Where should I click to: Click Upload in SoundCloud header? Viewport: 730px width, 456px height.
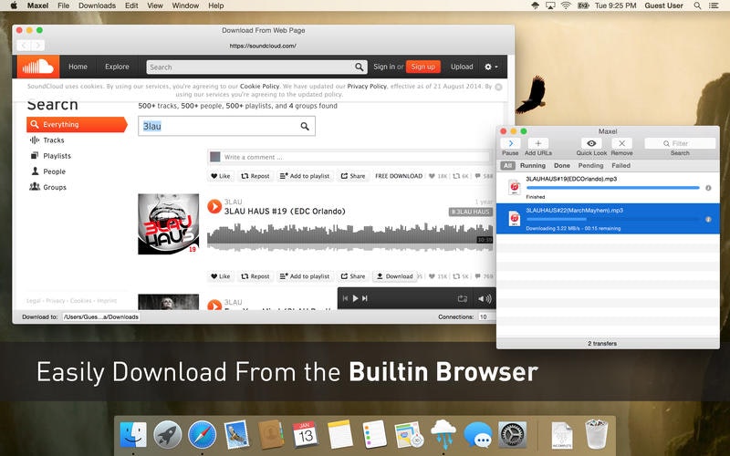coord(462,67)
